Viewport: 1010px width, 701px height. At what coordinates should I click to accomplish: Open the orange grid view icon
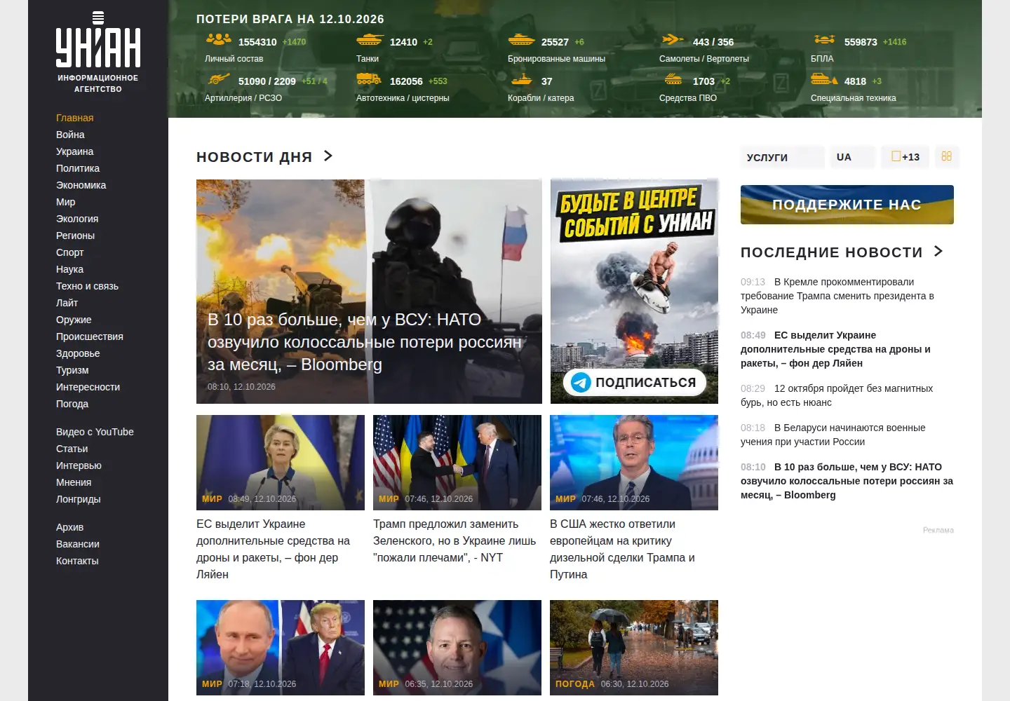tap(946, 156)
